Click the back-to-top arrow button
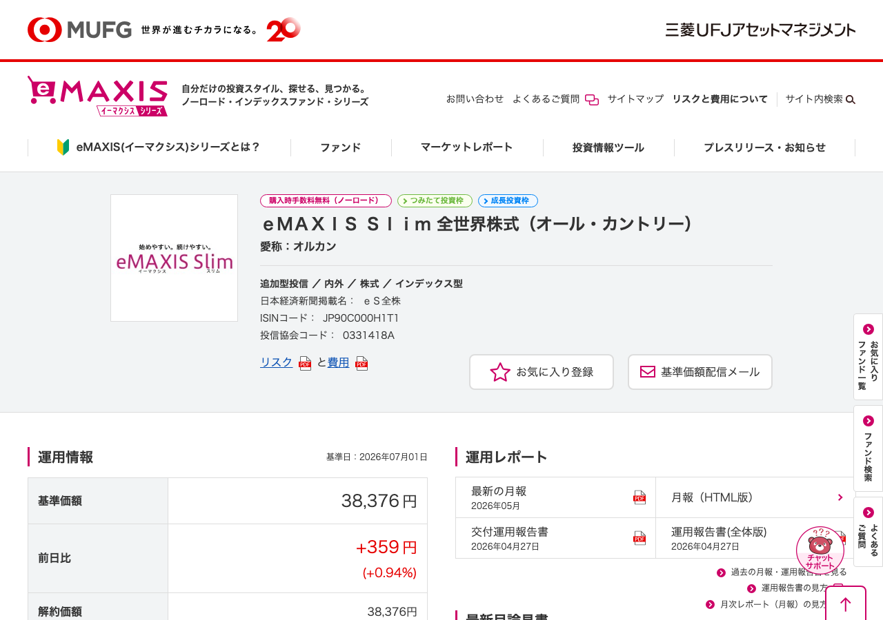 [x=846, y=603]
